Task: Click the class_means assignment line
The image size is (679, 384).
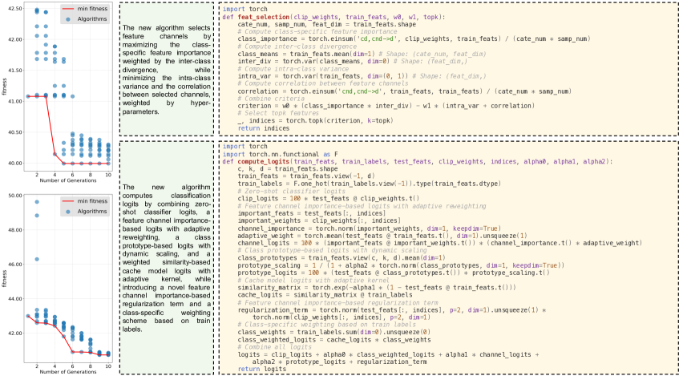Action: coord(362,54)
